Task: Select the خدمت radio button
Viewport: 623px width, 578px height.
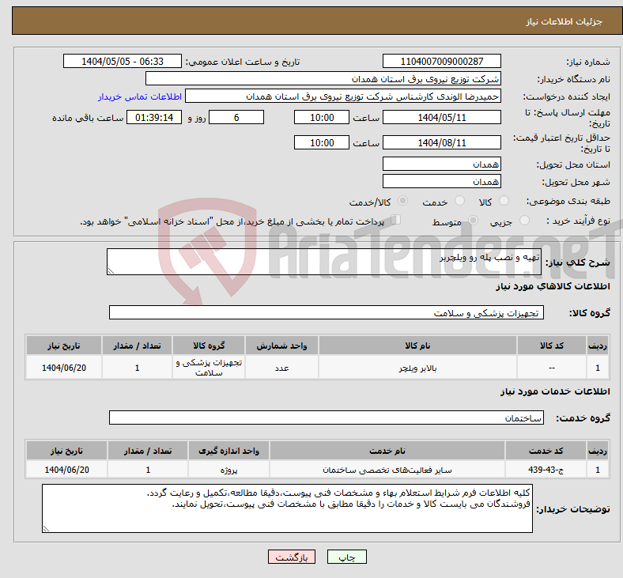Action: (459, 201)
